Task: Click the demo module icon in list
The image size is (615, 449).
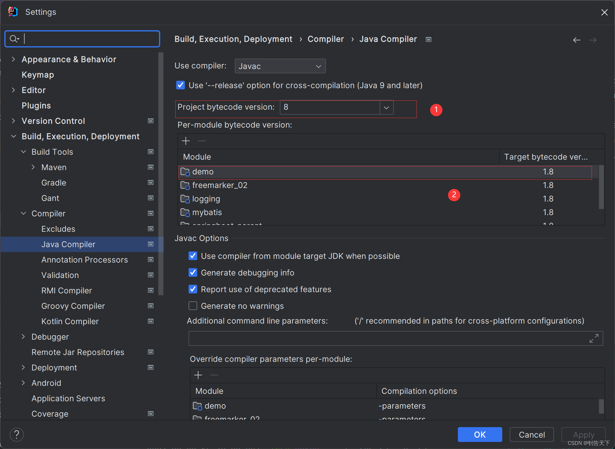Action: click(x=185, y=171)
